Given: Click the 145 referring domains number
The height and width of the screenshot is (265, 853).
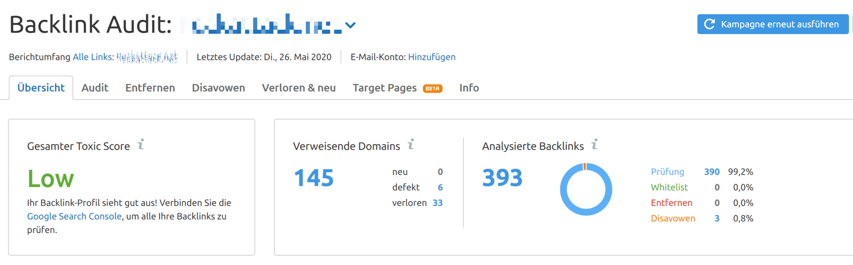Looking at the screenshot, I should (x=314, y=178).
